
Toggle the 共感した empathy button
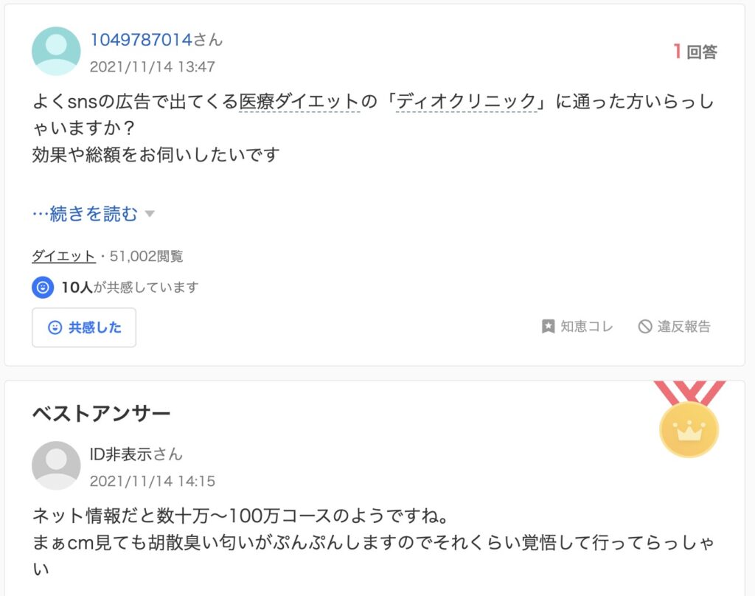[x=84, y=328]
